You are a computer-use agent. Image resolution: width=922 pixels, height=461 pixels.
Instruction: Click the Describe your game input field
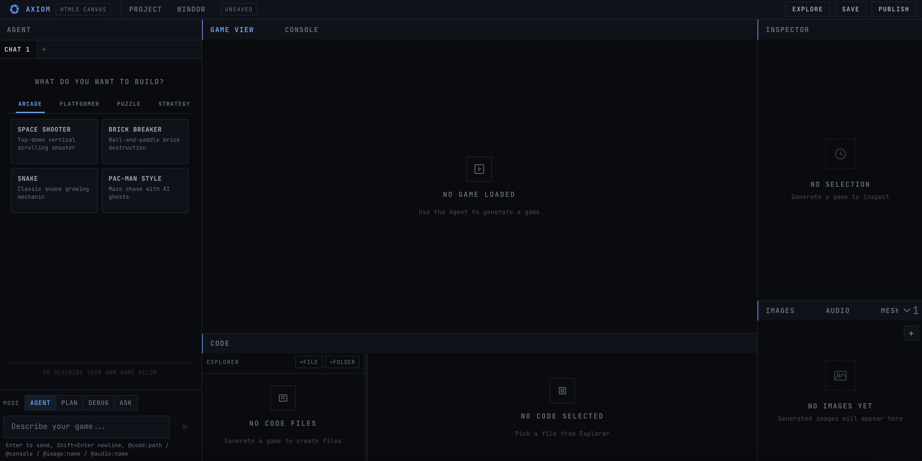[86, 427]
